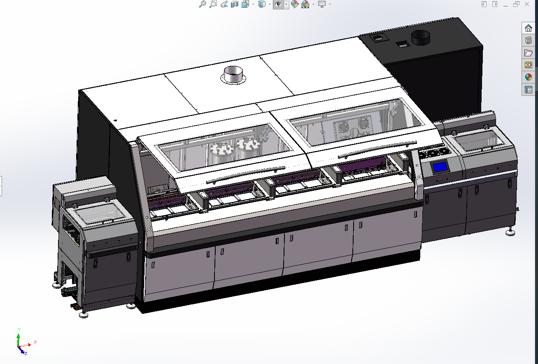This screenshot has height=364, width=538.
Task: Click the Apply Scene icon
Action: pos(305,4)
